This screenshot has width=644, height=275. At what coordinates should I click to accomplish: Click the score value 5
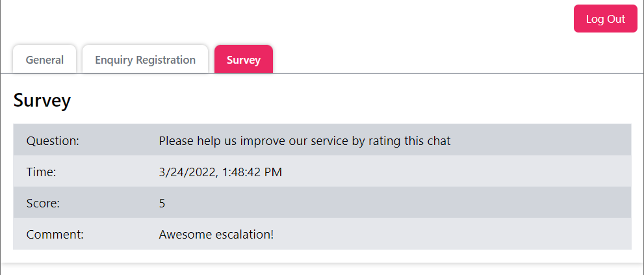point(162,203)
